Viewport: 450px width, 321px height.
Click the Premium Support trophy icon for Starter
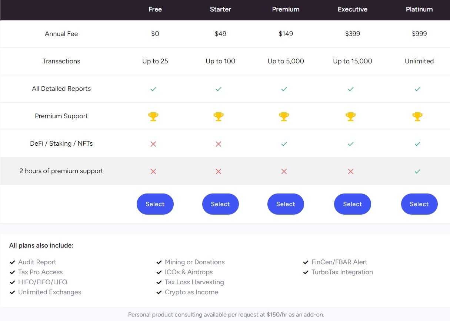pos(219,117)
